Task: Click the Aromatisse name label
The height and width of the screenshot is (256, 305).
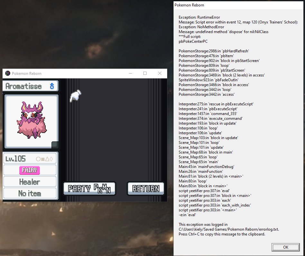Action: (23, 86)
